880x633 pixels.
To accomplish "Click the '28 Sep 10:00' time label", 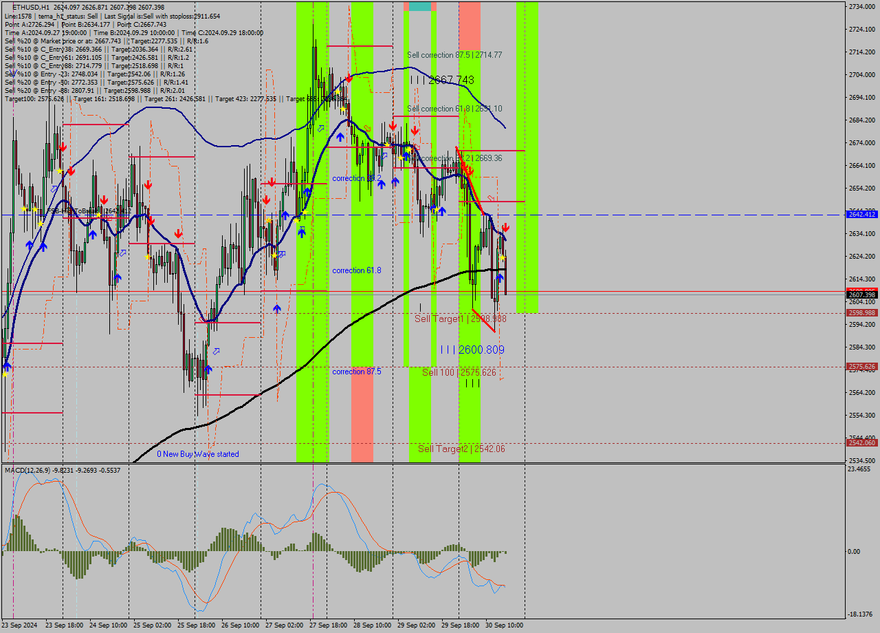I will pos(372,625).
